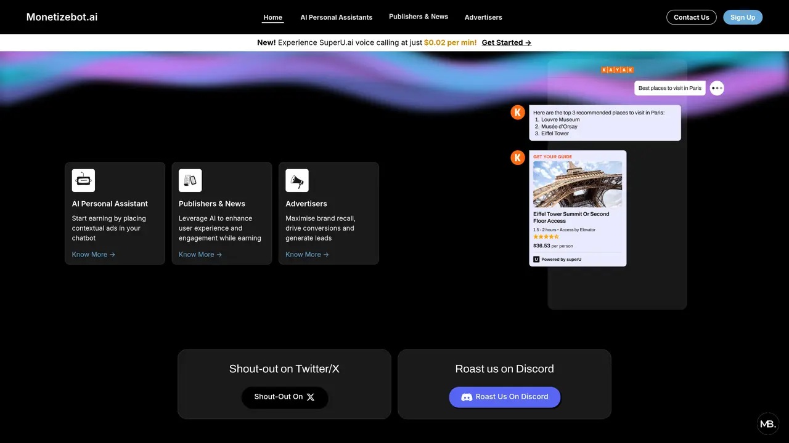Click the Monetizebot.ai logo
This screenshot has width=789, height=443.
[x=62, y=17]
